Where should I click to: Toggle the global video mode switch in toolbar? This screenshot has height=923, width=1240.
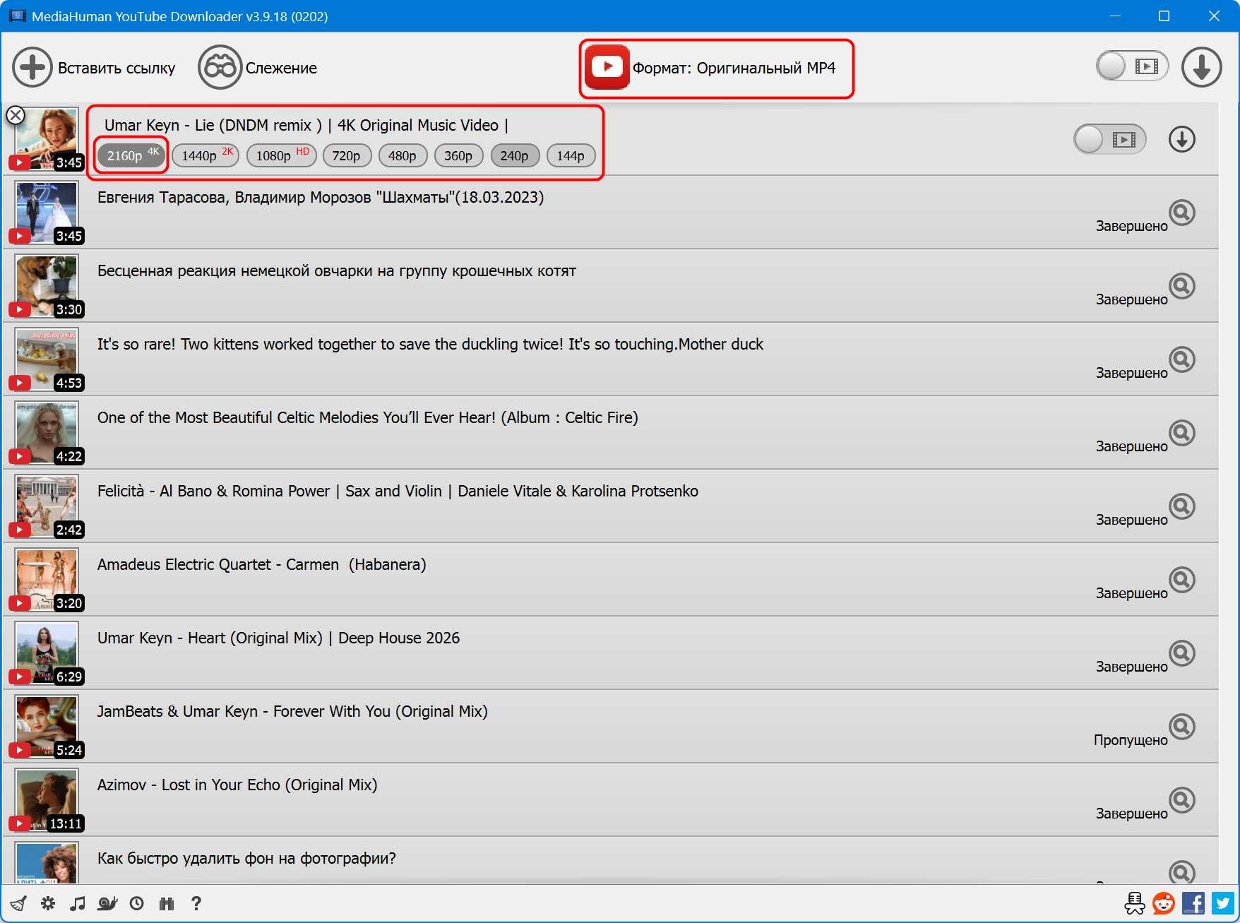click(x=1131, y=66)
